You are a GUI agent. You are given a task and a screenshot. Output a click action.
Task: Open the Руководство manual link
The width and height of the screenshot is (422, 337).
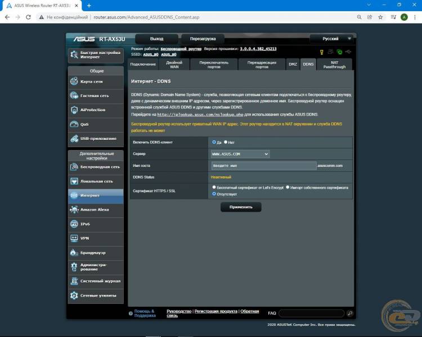179,311
